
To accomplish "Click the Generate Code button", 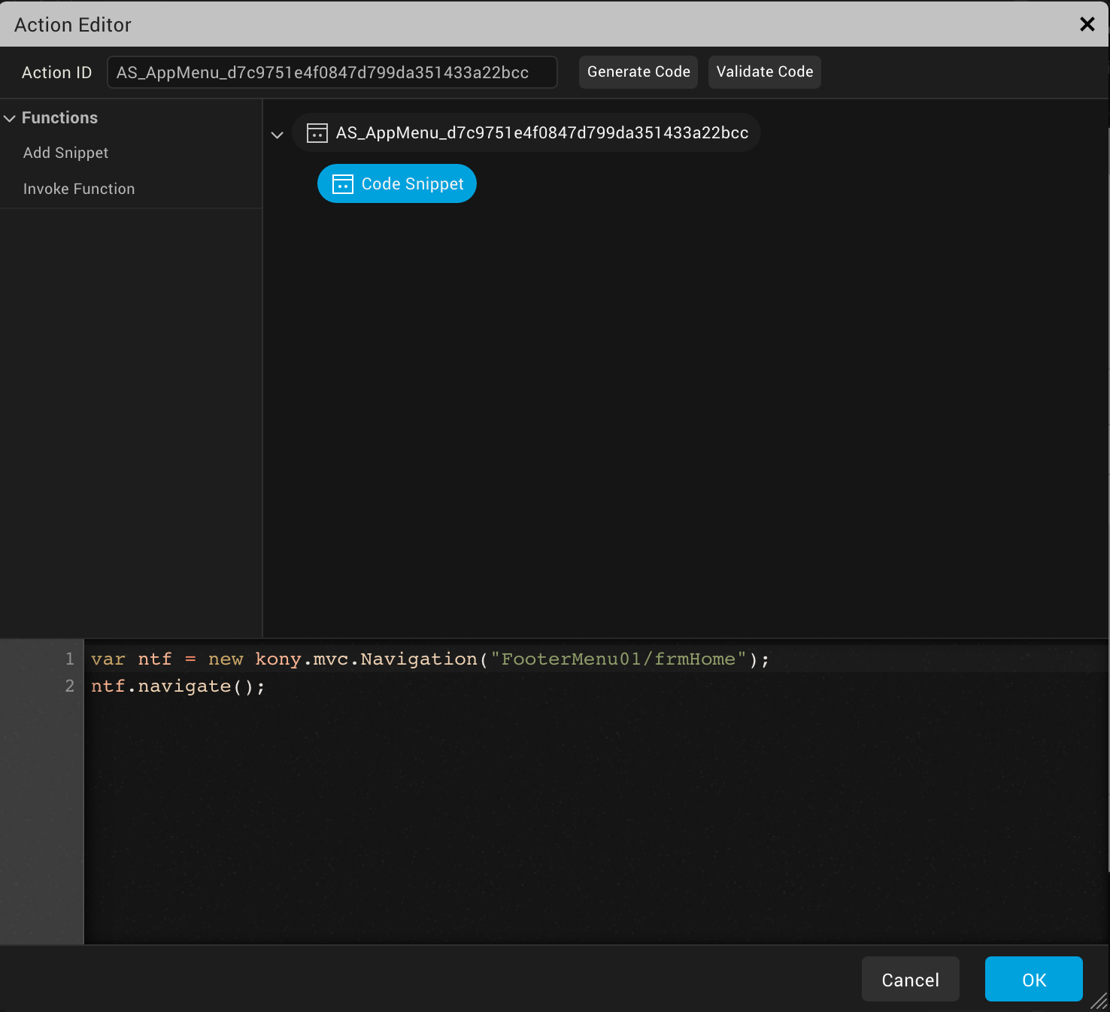I will click(638, 72).
